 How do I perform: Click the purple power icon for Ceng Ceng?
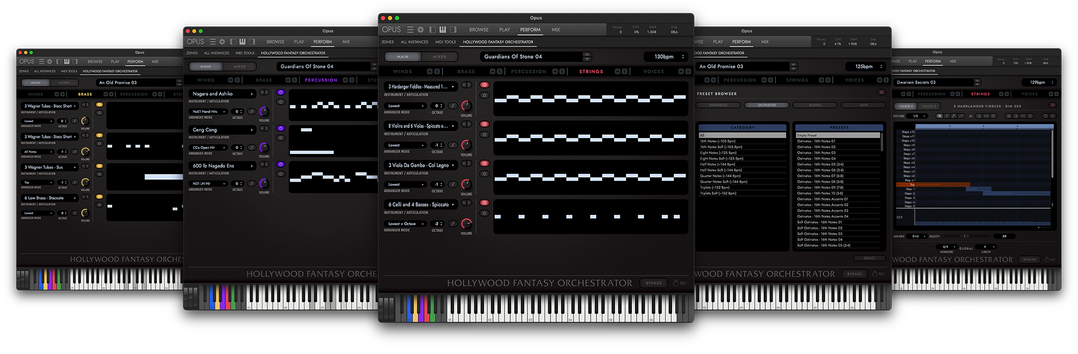[x=280, y=129]
